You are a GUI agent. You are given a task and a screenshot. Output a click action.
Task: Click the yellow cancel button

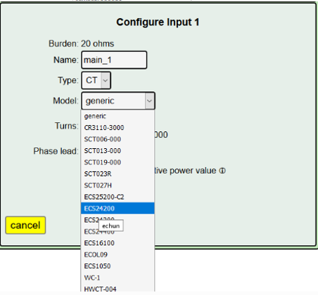(x=25, y=225)
